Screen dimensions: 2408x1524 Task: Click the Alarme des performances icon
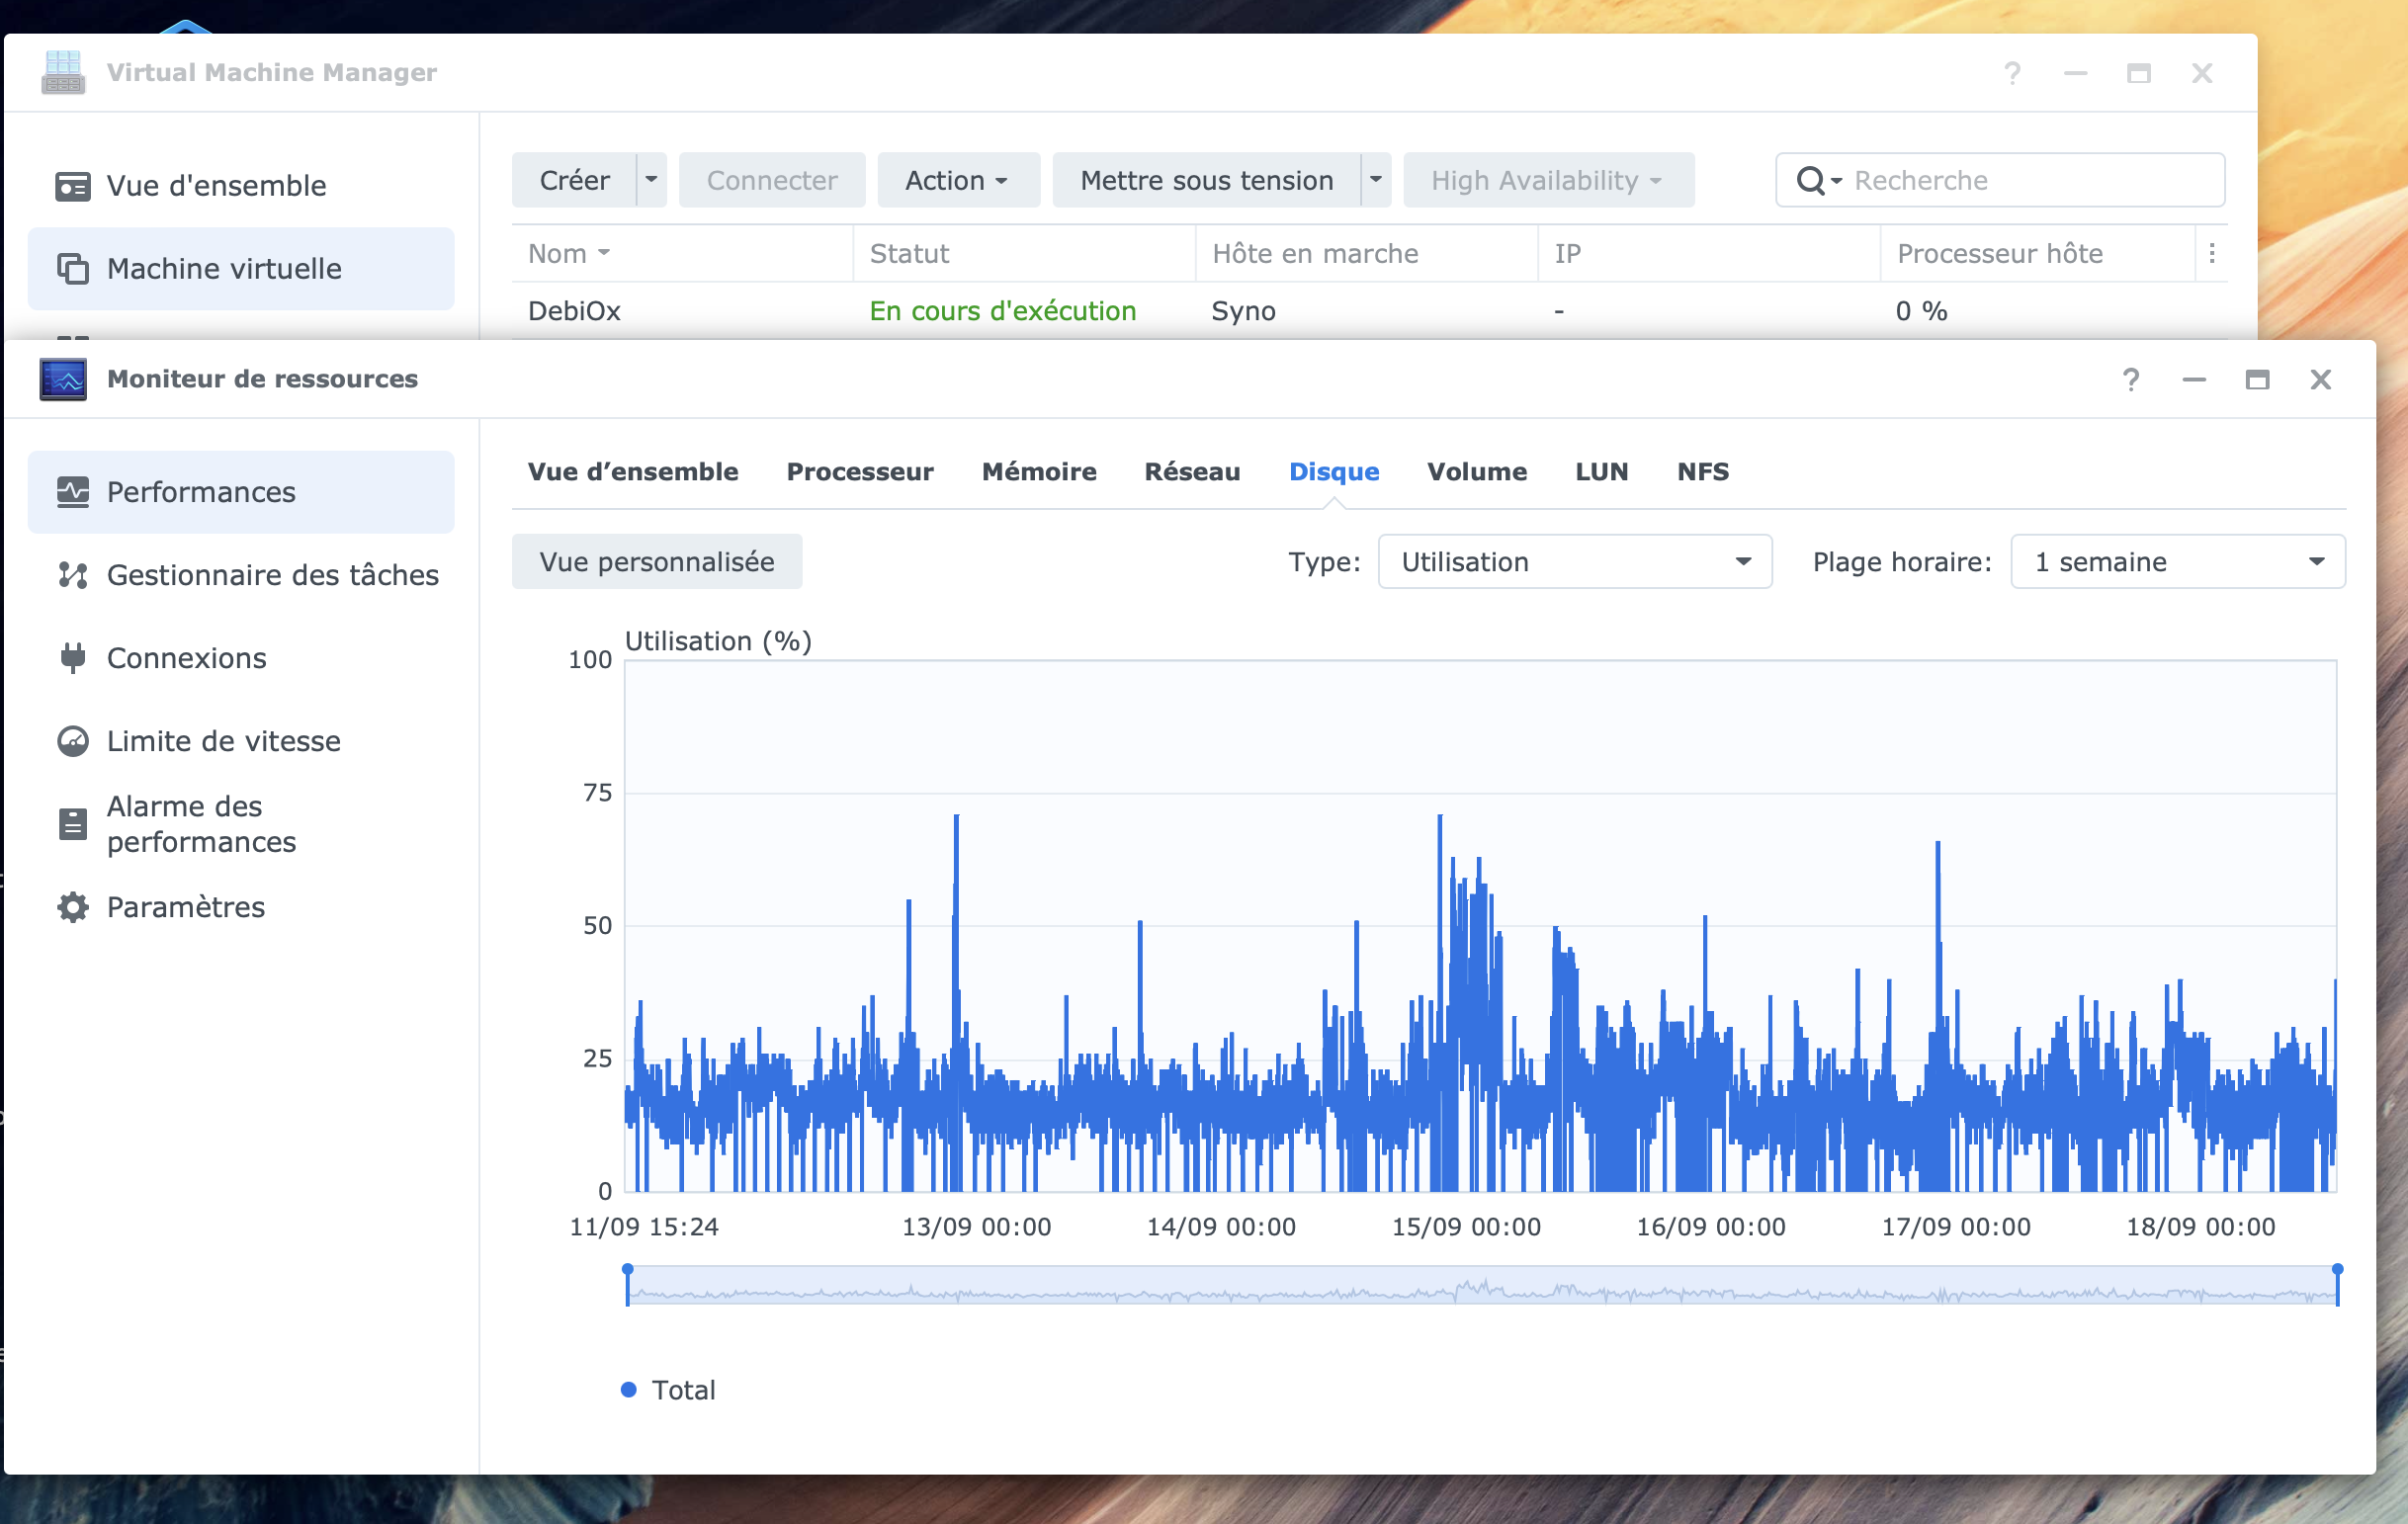pos(73,824)
